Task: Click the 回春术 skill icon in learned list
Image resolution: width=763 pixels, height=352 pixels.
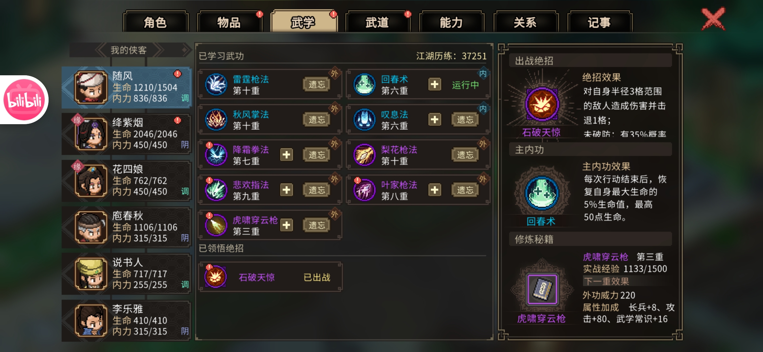Action: click(x=365, y=84)
